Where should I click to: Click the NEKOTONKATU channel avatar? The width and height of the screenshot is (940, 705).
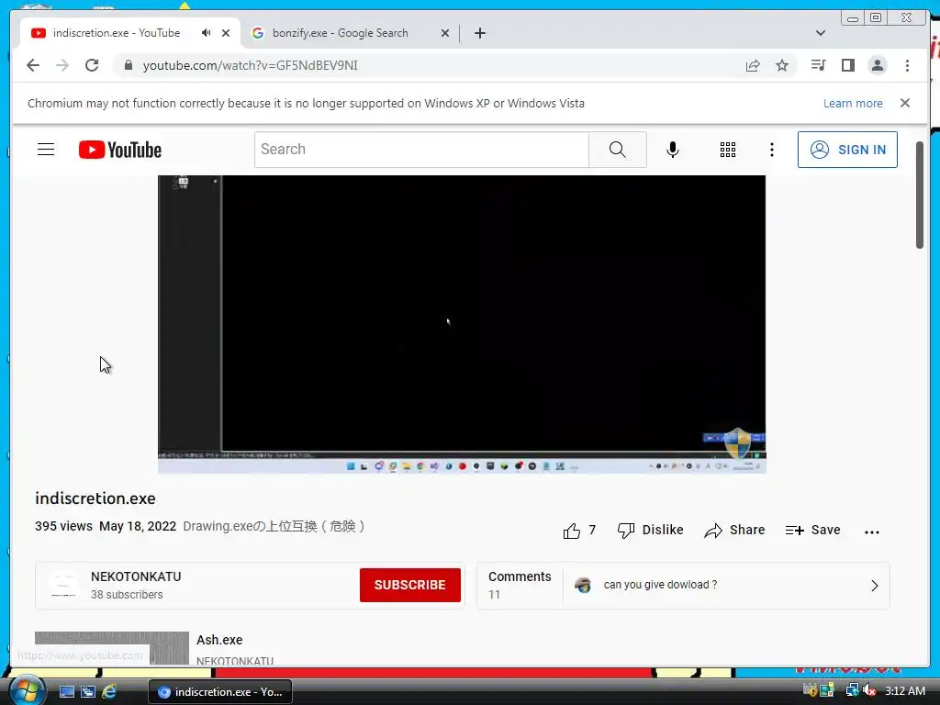[x=63, y=585]
